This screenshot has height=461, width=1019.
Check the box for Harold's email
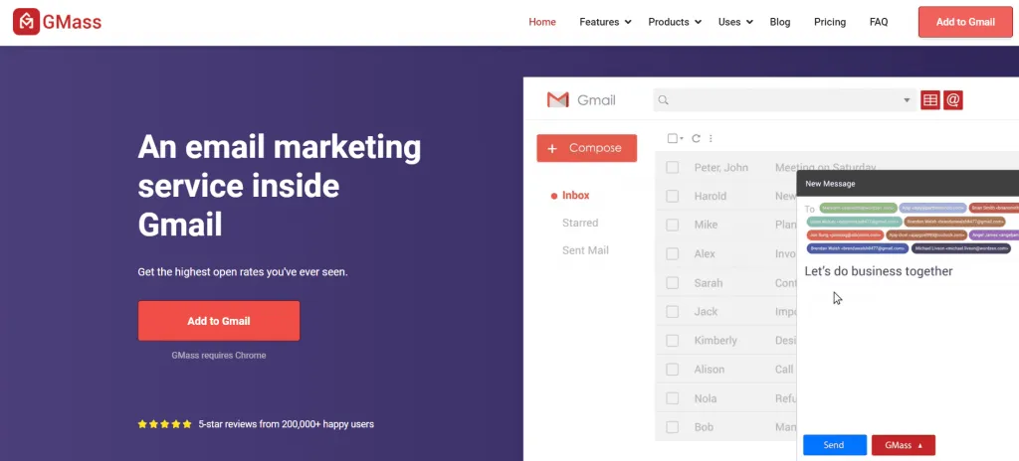[672, 196]
